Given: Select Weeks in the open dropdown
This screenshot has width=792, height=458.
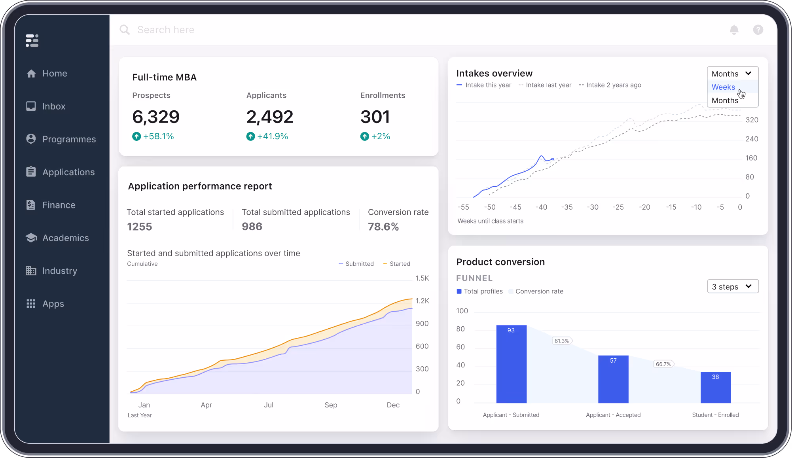Looking at the screenshot, I should click(x=723, y=87).
